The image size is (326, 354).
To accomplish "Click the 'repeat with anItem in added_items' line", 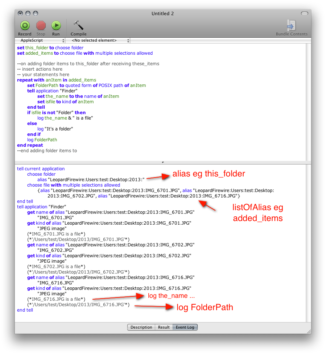I will coord(57,80).
